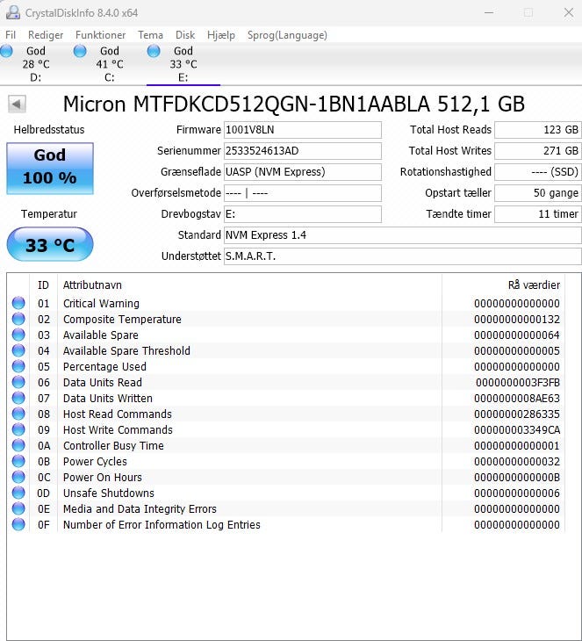Close the CrystalDiskInfo window
This screenshot has width=582, height=641.
coord(569,12)
